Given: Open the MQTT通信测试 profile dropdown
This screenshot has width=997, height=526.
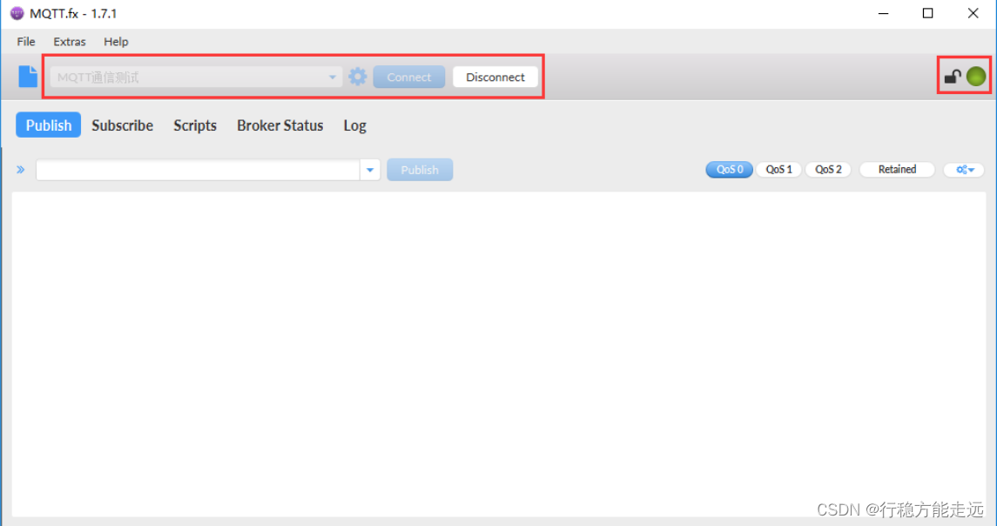Looking at the screenshot, I should pos(196,77).
